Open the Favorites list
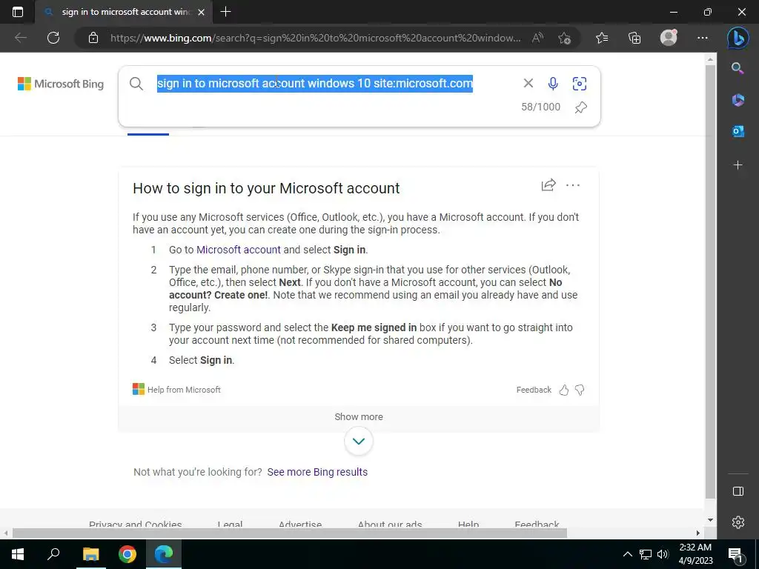 pyautogui.click(x=602, y=38)
